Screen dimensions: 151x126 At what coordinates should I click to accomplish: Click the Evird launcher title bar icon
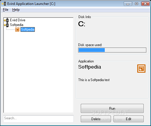click(x=4, y=4)
